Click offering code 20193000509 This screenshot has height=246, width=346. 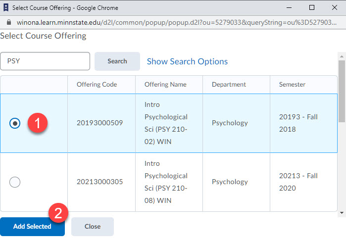pyautogui.click(x=99, y=123)
